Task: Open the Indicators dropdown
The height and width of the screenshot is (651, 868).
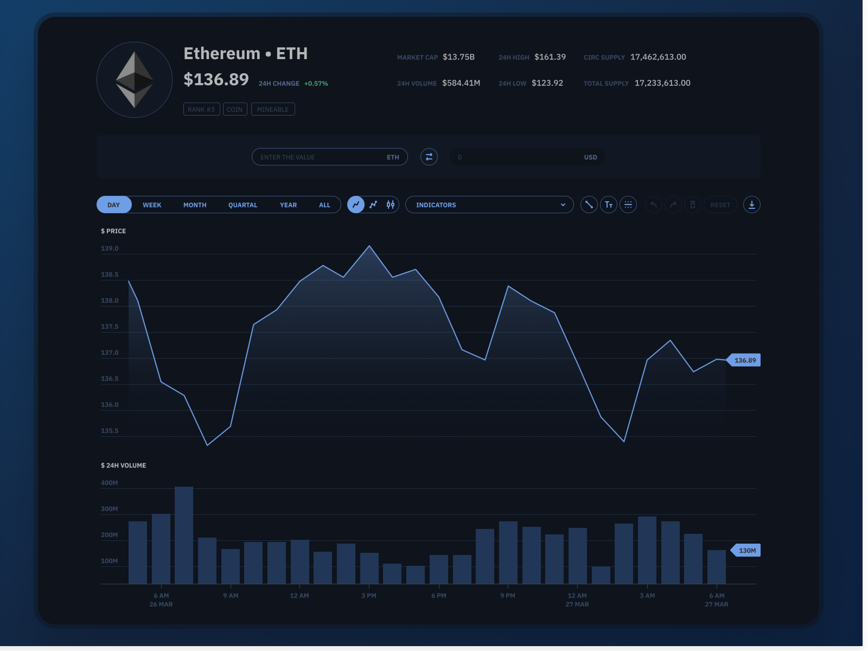Action: [x=489, y=205]
